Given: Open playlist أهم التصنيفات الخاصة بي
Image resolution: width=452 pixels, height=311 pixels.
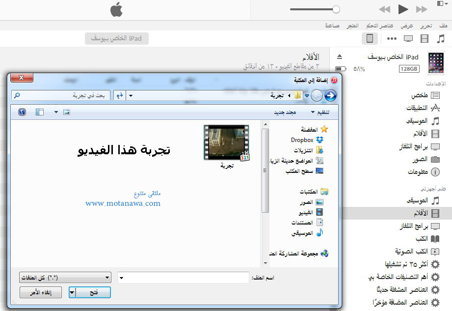Looking at the screenshot, I should click(x=404, y=277).
